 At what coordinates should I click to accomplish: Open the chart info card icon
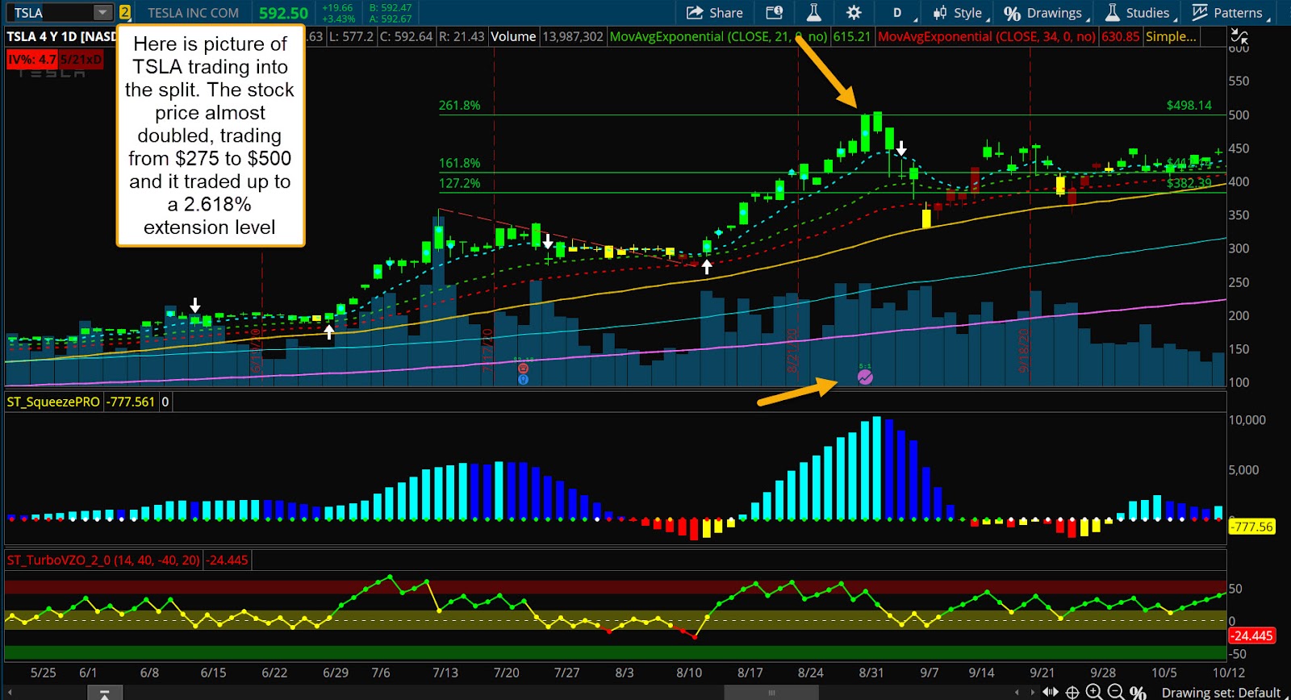point(775,13)
